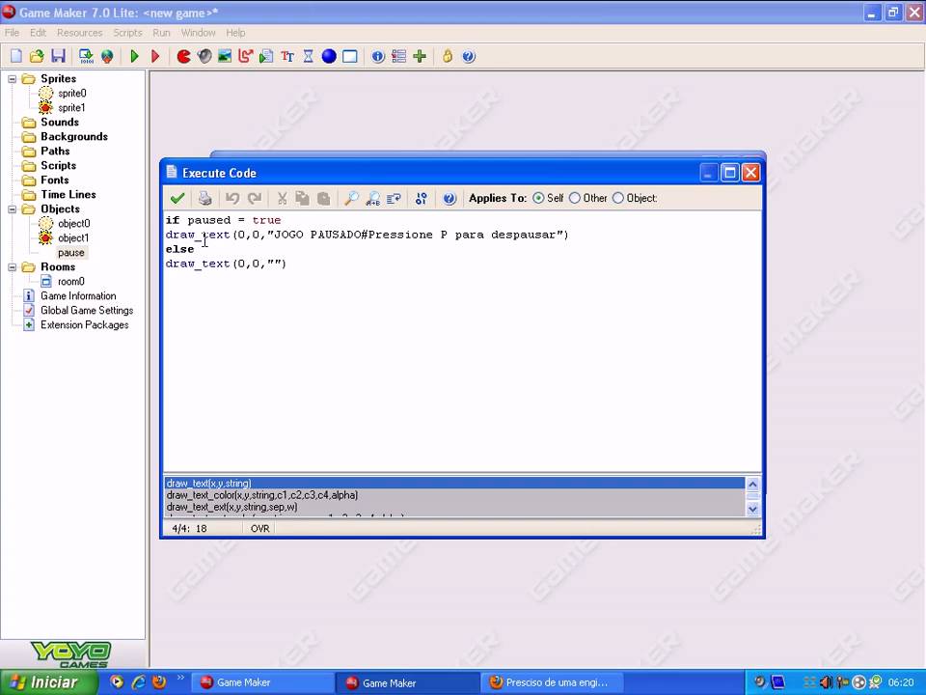Viewport: 926px width, 695px height.
Task: Run in debug mode with the red arrow
Action: coord(155,56)
